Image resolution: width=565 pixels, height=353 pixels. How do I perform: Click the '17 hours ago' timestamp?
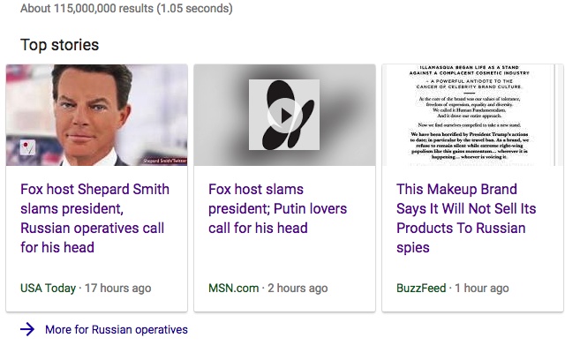coord(117,288)
